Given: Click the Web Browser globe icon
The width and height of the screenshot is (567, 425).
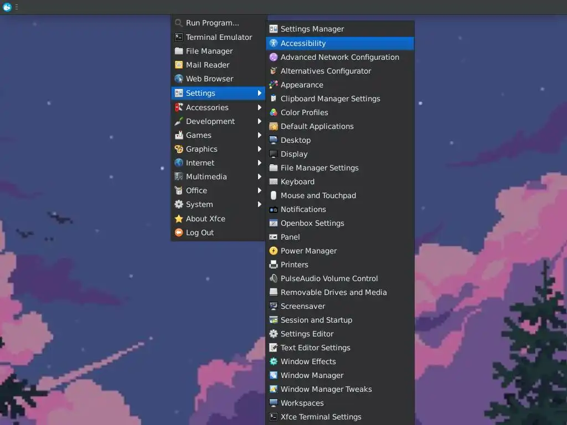Looking at the screenshot, I should [179, 79].
